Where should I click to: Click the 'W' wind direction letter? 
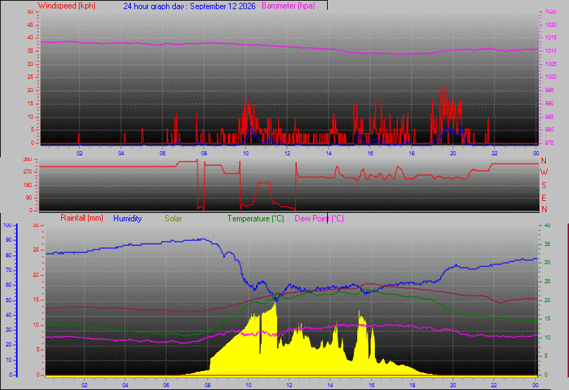point(544,171)
